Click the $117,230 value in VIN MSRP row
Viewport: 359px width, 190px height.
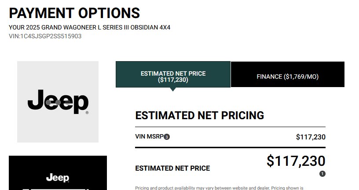coord(311,137)
